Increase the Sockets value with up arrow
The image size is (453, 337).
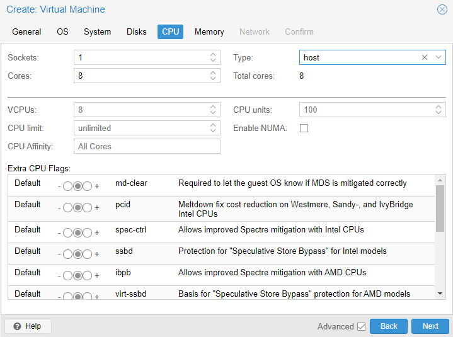213,54
